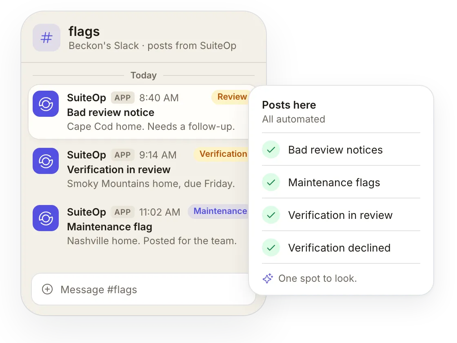Click SuiteOp sender name on the 9:14 AM post
The height and width of the screenshot is (343, 457).
coord(87,155)
